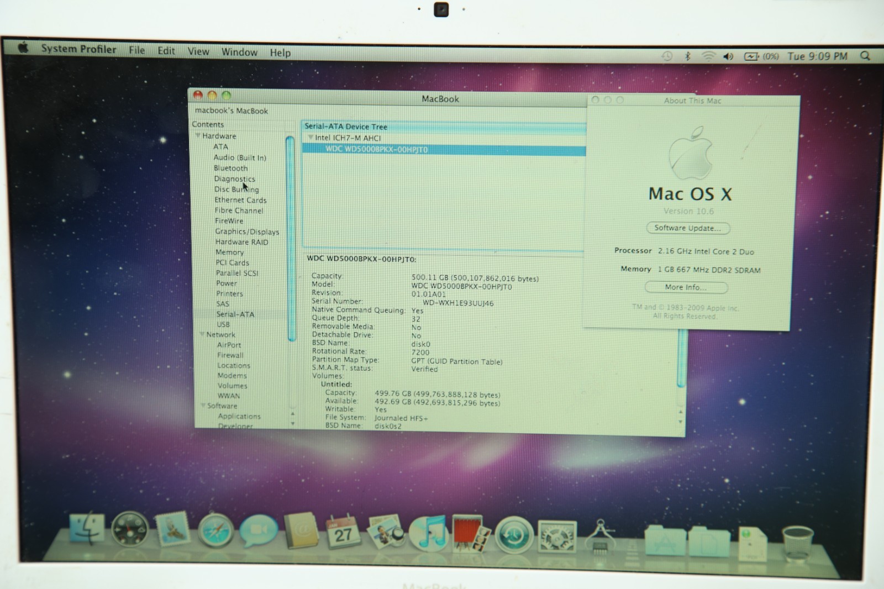Screen dimensions: 884x589
Task: Select WDC WD5000BPKX-00HPJT0 in the device tree
Action: pos(444,150)
